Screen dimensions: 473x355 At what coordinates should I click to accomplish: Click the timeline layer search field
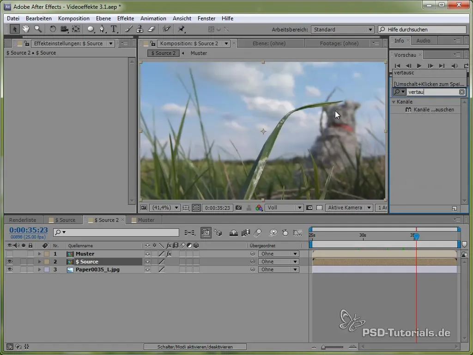pyautogui.click(x=116, y=233)
